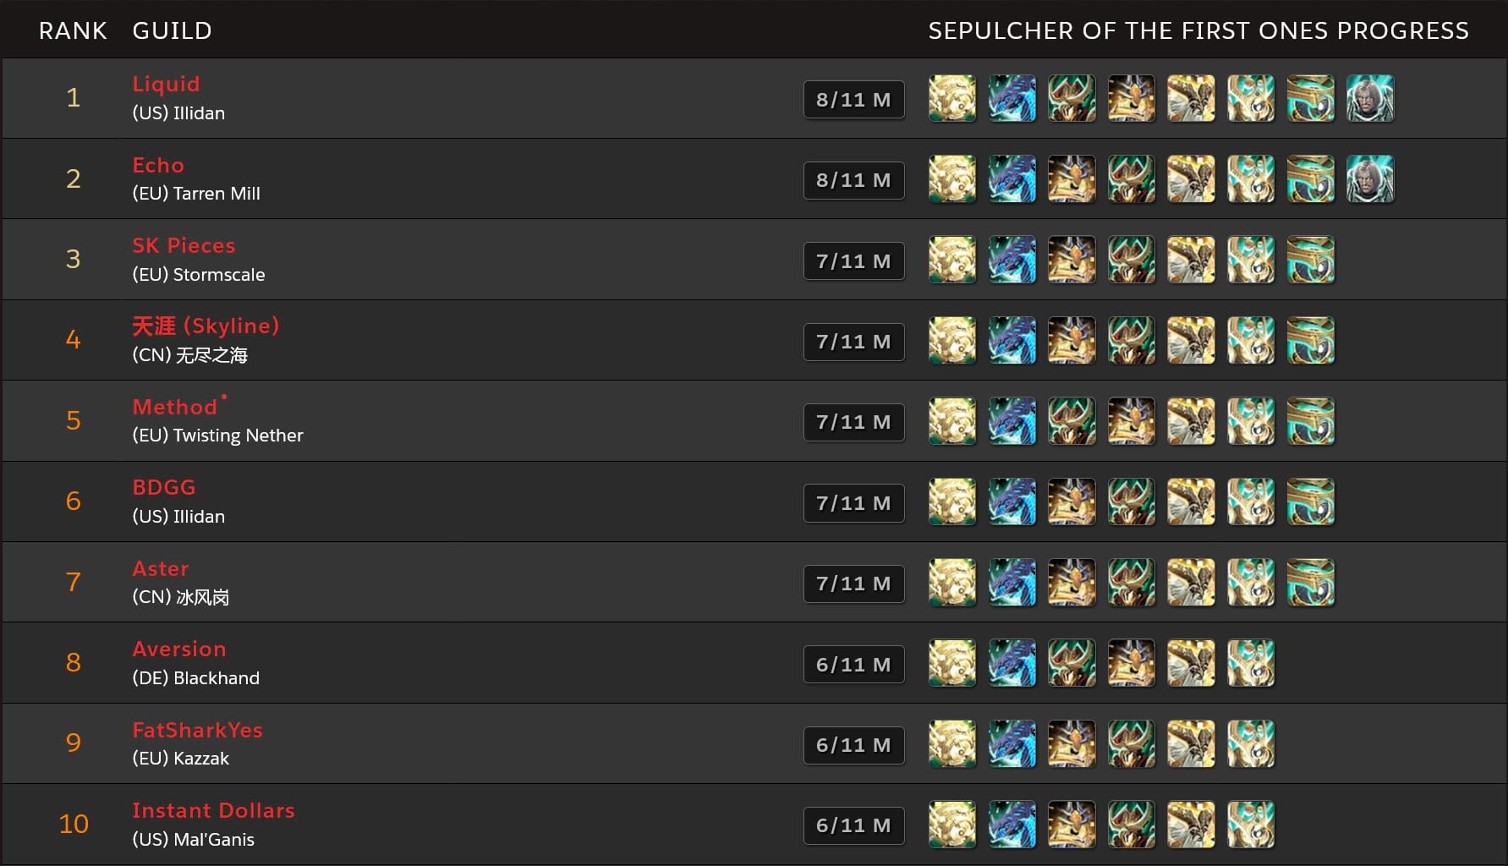Click SK Pieces' 7/11 M progress badge
The image size is (1508, 866).
coord(853,261)
